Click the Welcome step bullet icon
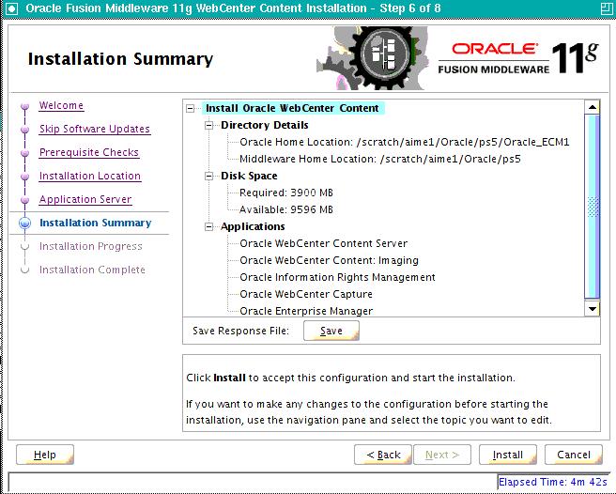This screenshot has width=616, height=494. point(24,106)
